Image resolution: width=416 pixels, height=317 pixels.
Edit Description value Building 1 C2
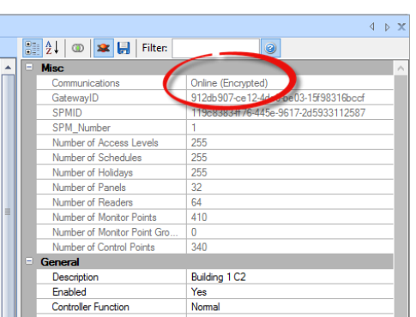tap(219, 277)
